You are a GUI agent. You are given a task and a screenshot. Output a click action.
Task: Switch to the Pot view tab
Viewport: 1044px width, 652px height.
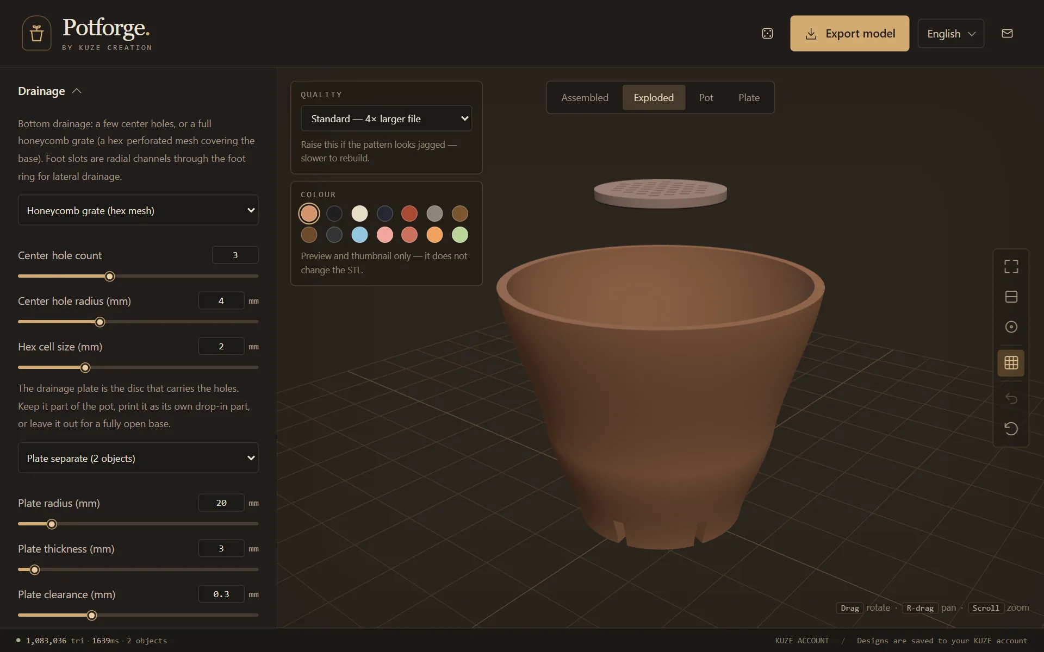coord(706,98)
